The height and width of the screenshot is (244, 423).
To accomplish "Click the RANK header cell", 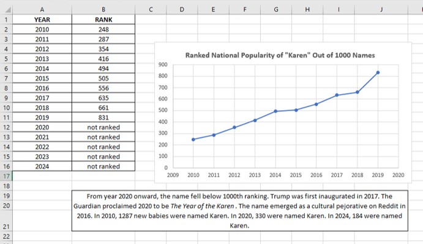I will coord(103,20).
